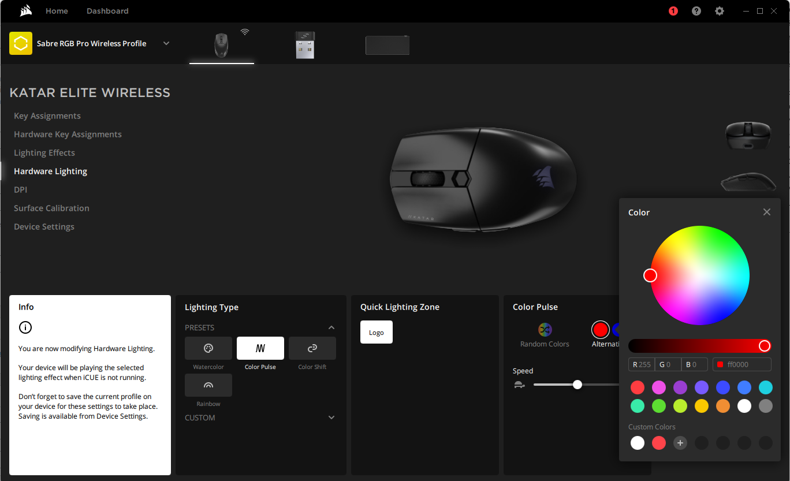The image size is (790, 481).
Task: Pick the cyan preset swatch
Action: 766,387
